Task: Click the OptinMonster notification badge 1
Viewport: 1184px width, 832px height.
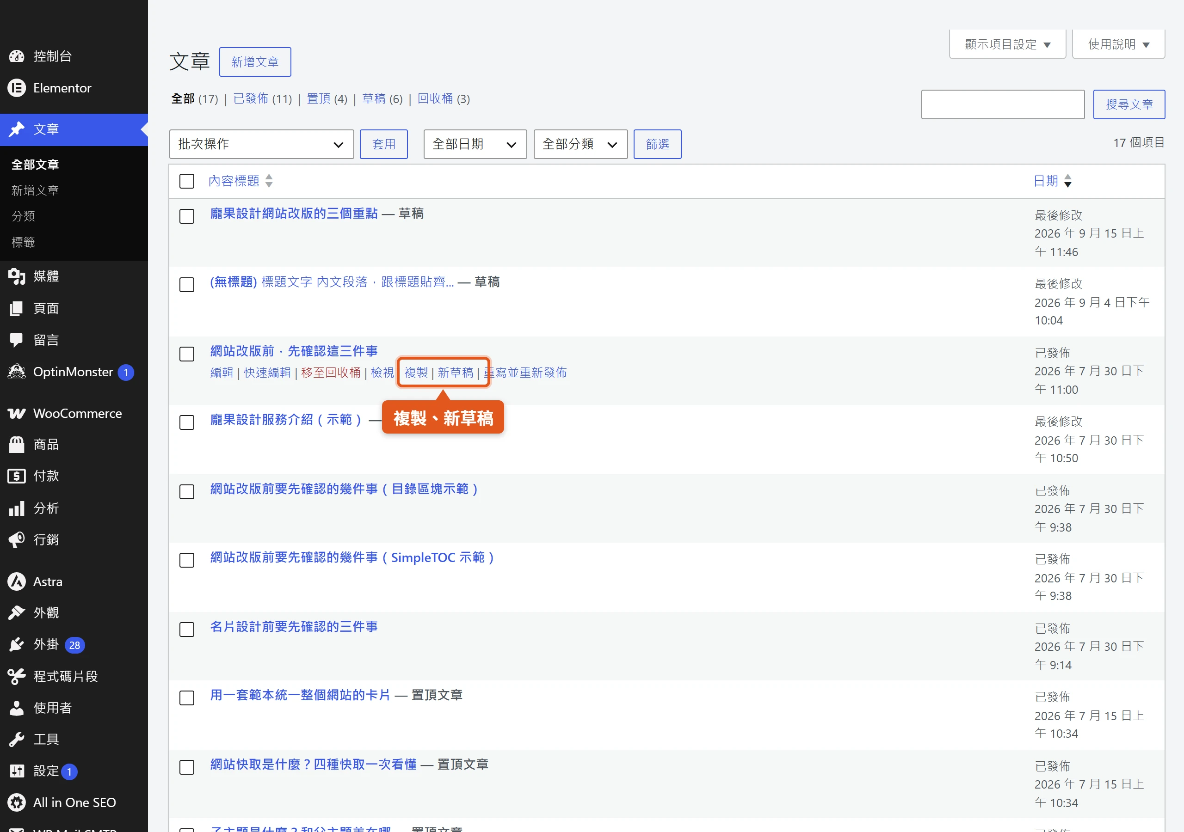Action: pyautogui.click(x=126, y=372)
